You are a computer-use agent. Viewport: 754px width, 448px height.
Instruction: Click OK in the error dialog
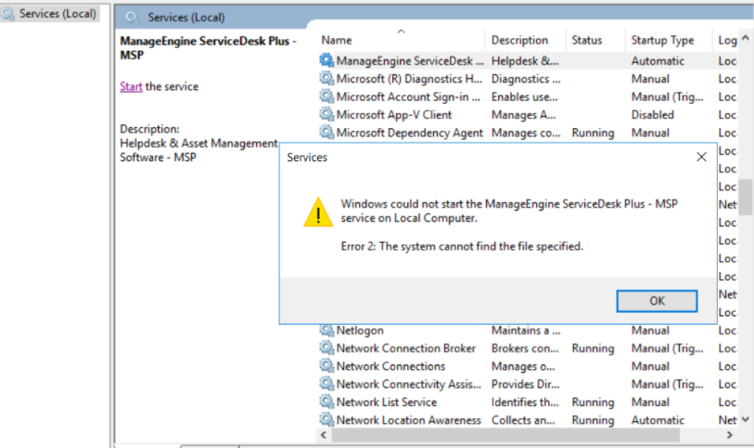coord(657,301)
